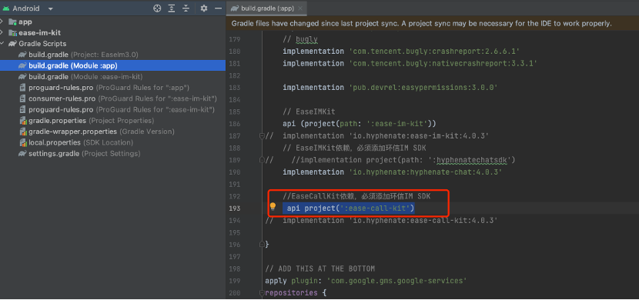Click the local.properties file icon
Screen dimensions: 639x300
pyautogui.click(x=22, y=143)
